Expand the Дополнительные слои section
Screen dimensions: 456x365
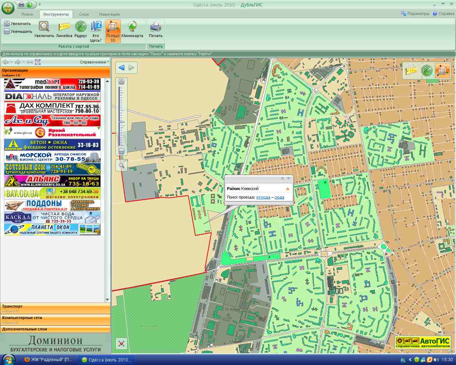point(55,329)
